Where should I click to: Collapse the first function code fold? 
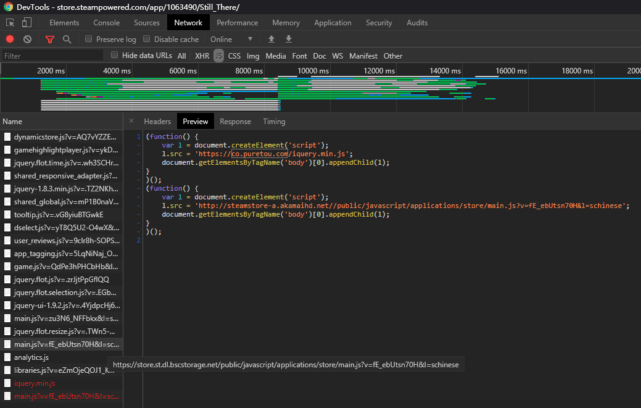[139, 136]
